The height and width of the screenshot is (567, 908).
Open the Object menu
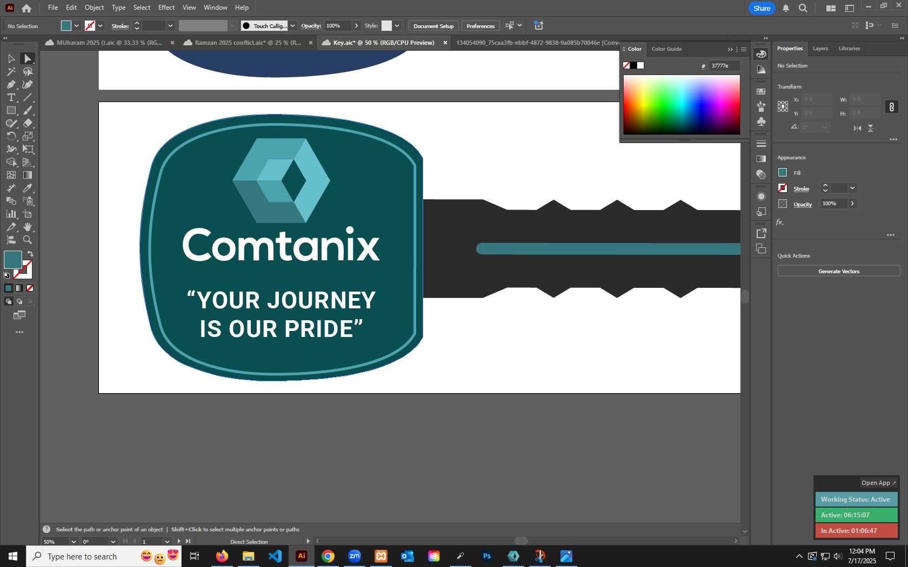click(x=94, y=8)
